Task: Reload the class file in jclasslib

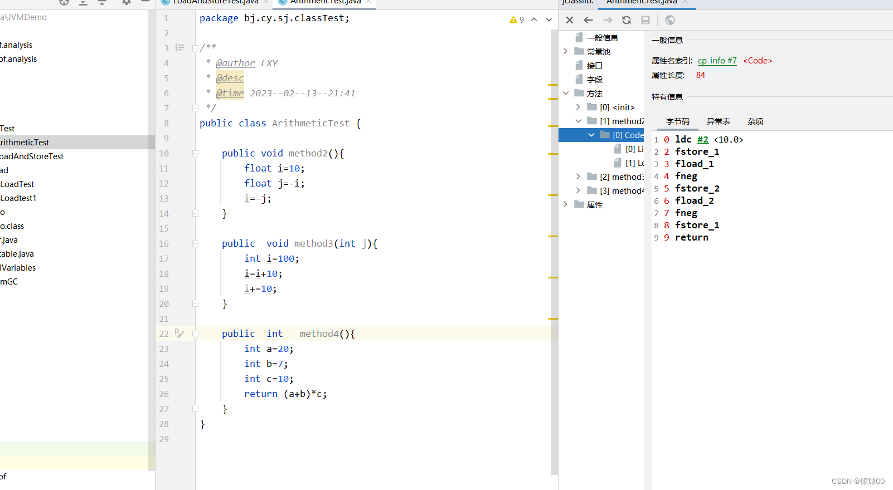Action: pos(627,20)
